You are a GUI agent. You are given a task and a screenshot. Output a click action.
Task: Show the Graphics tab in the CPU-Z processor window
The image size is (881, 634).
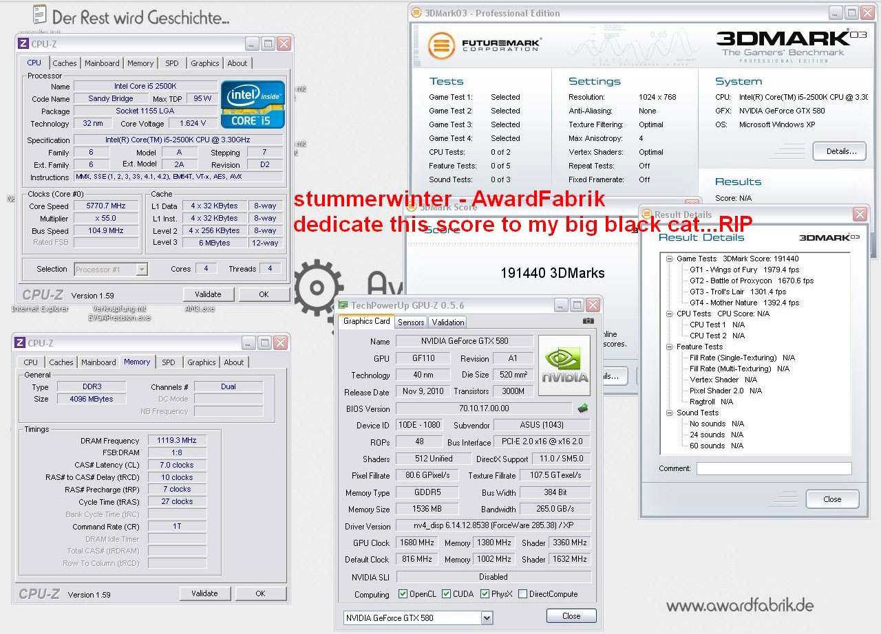pos(205,63)
